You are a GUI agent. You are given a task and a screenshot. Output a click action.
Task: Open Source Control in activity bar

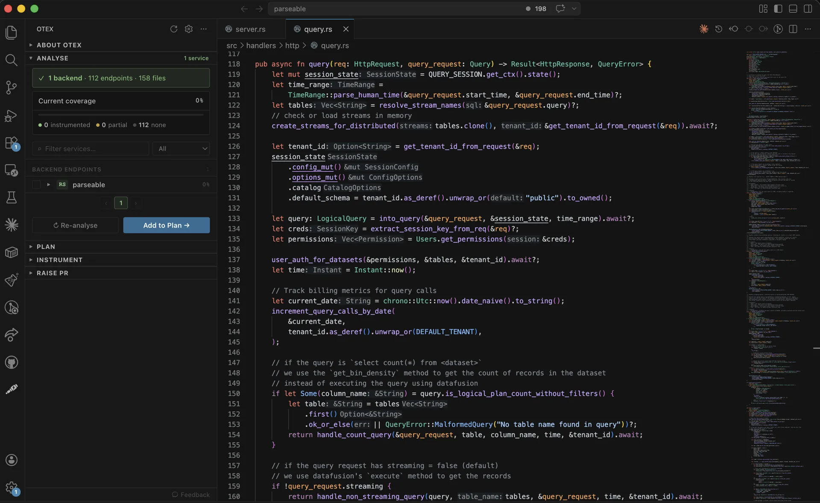(12, 88)
